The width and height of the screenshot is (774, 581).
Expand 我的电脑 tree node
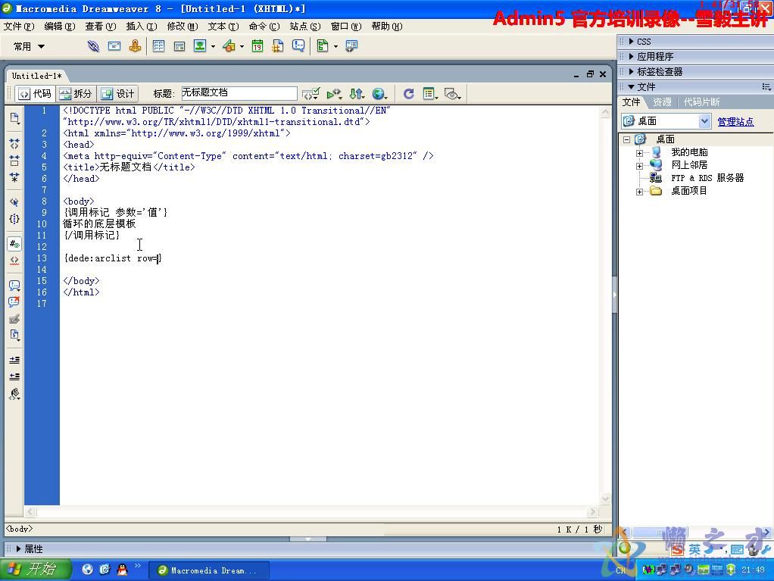(639, 153)
